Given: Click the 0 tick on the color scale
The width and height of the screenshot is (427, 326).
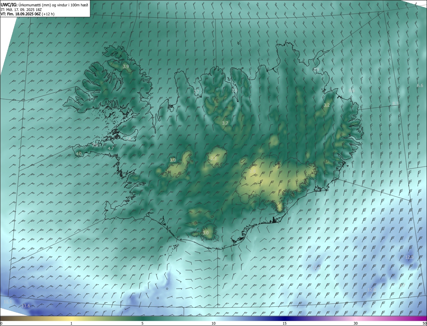Looking at the screenshot, I should coord(1,323).
